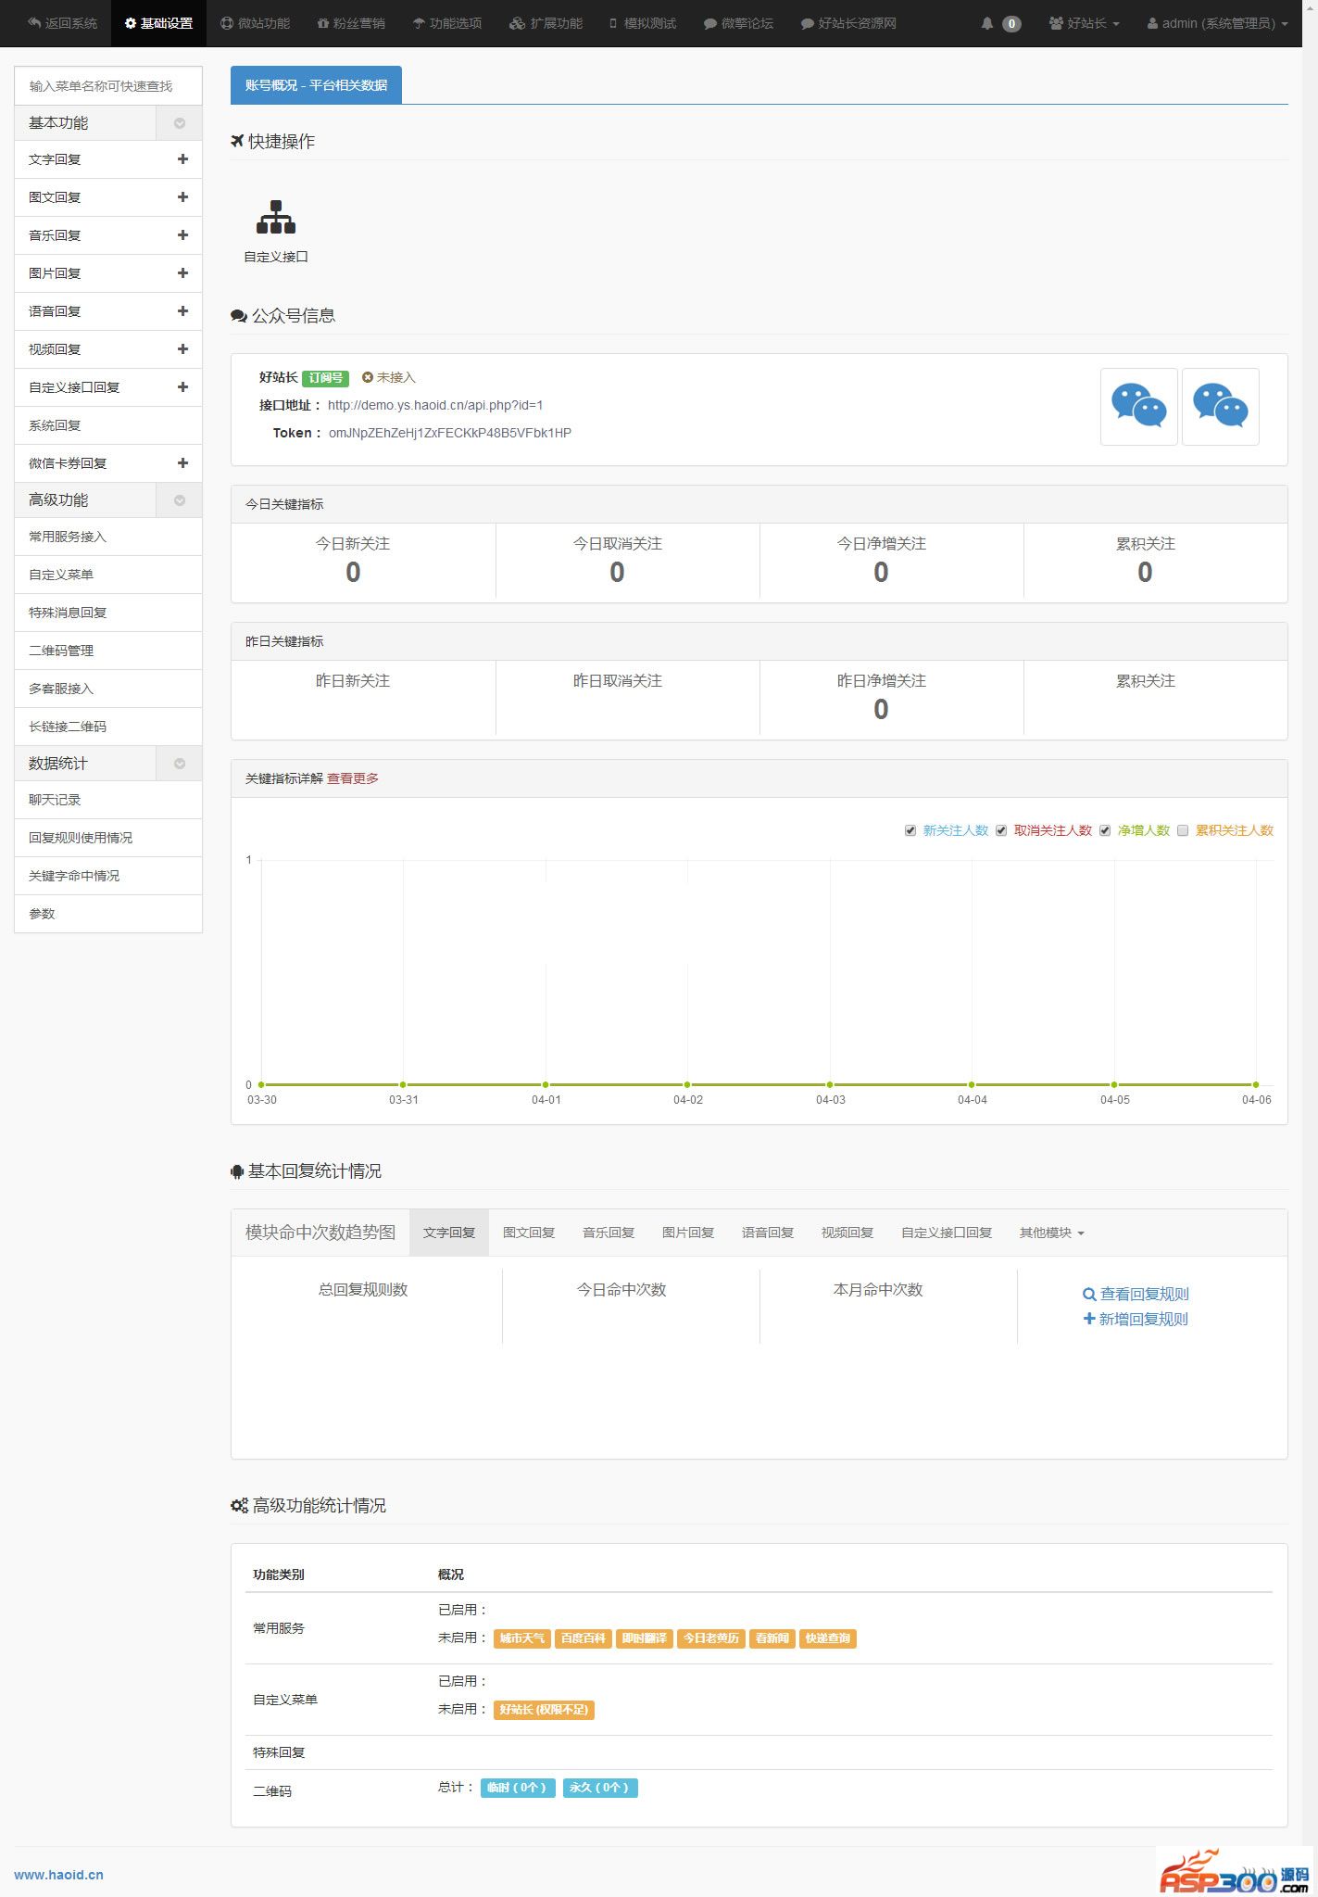Click the plus icon beside 微信卡券回复

click(182, 463)
